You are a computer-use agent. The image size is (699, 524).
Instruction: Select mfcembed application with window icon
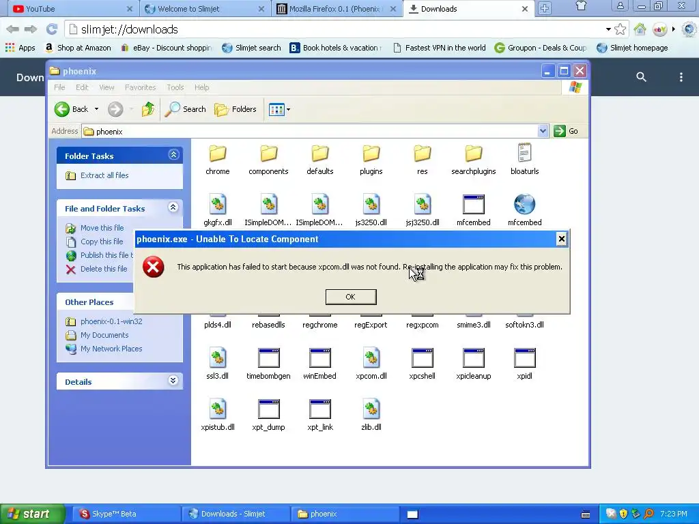[474, 211]
